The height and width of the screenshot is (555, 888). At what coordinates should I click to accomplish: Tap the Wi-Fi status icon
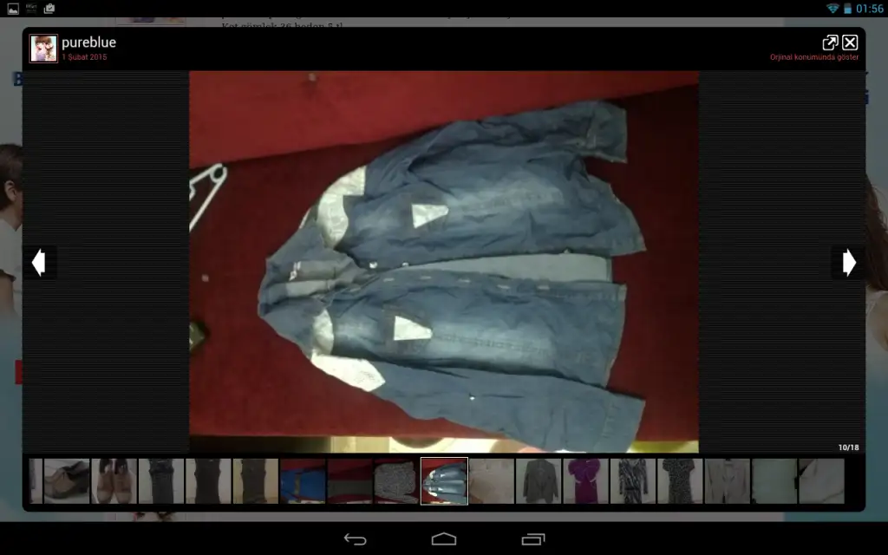pyautogui.click(x=832, y=9)
